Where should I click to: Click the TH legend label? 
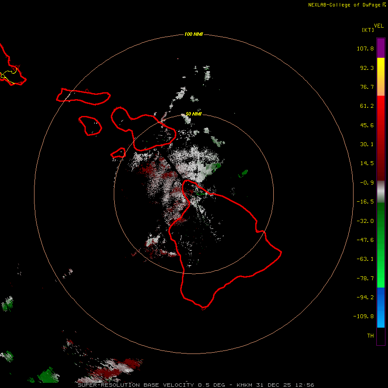[x=370, y=336]
